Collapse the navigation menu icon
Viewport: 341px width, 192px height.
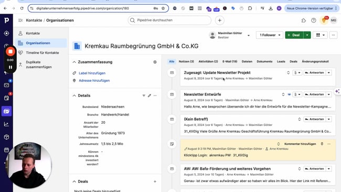pyautogui.click(x=20, y=20)
